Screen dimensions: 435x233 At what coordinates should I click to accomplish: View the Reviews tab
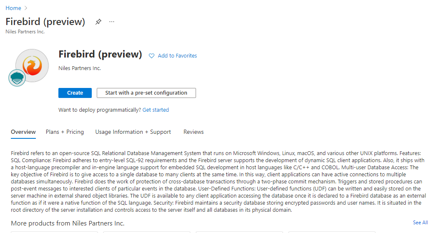point(194,132)
